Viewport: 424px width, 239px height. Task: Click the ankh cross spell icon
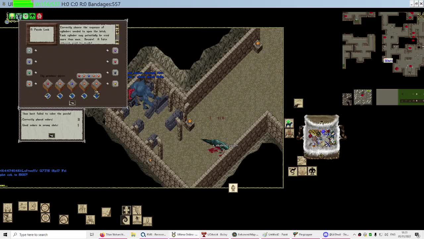point(126,210)
